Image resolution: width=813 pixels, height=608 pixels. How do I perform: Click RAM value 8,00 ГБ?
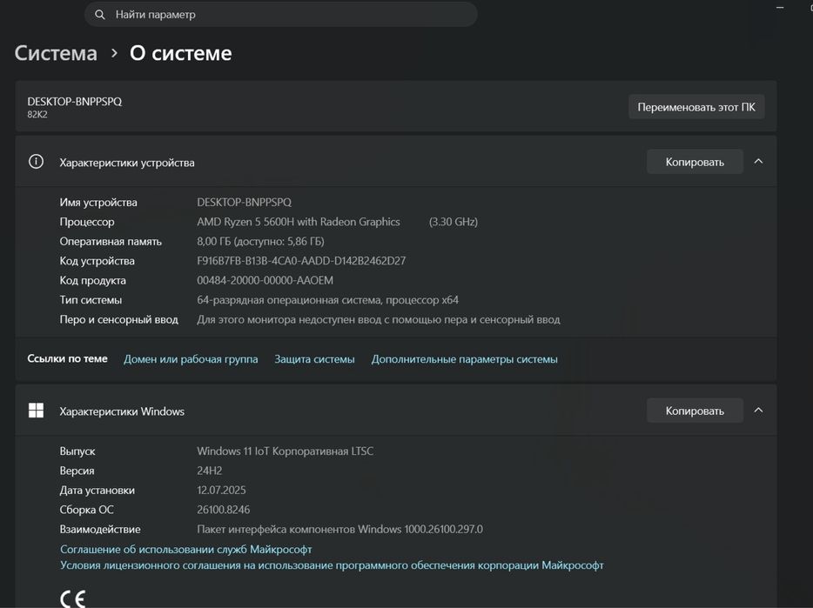point(260,242)
